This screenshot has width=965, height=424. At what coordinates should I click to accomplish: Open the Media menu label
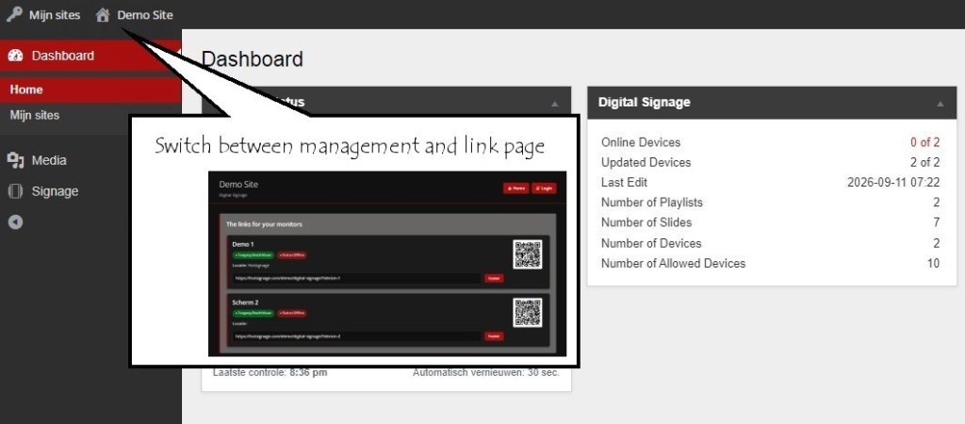pyautogui.click(x=49, y=160)
